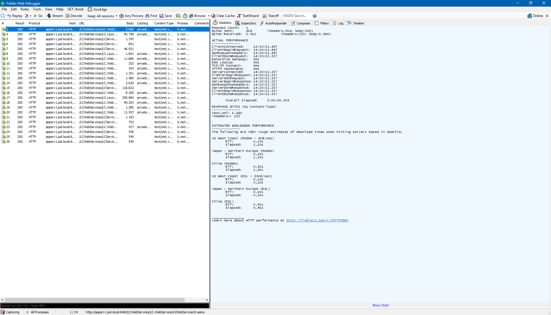
Task: Click the timer clock icon
Action: click(185, 16)
